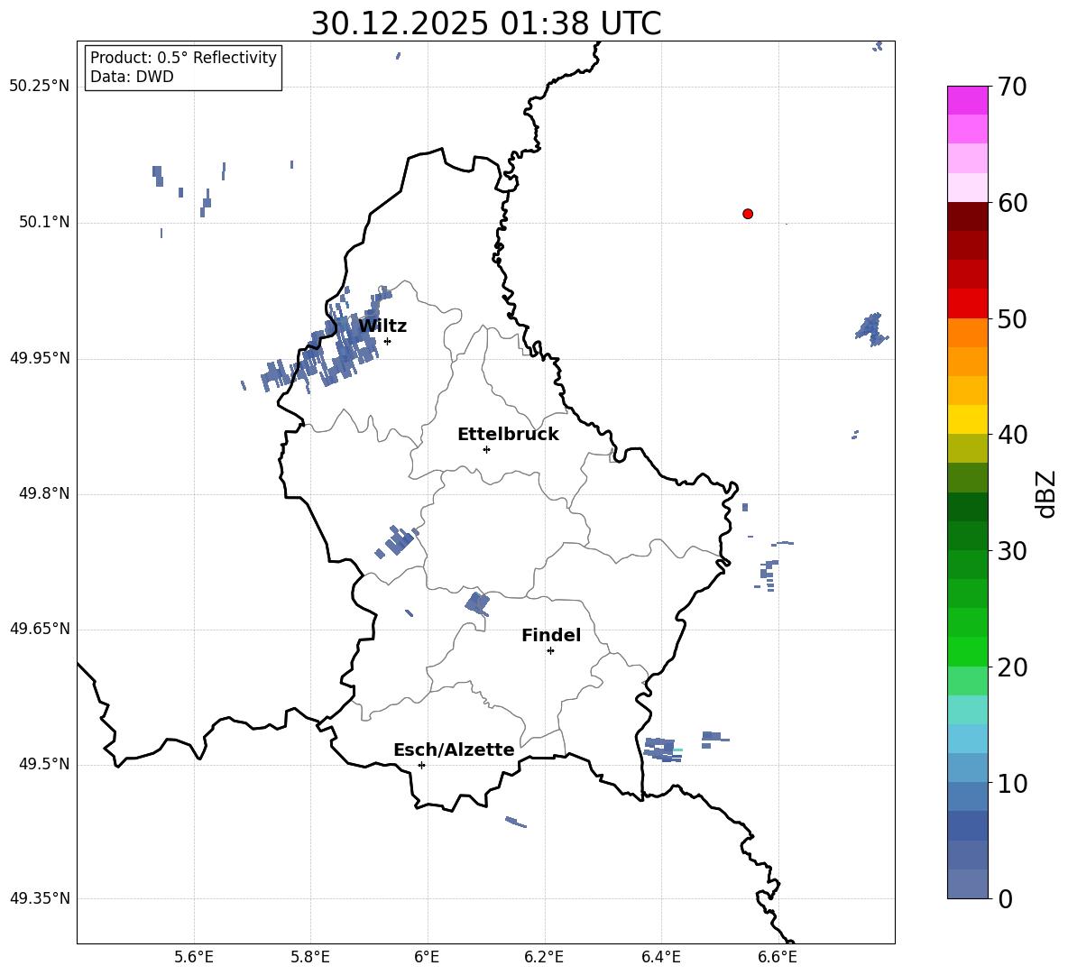The height and width of the screenshot is (975, 1068).
Task: Click the colorbar tick label 50
Action: tap(1012, 318)
